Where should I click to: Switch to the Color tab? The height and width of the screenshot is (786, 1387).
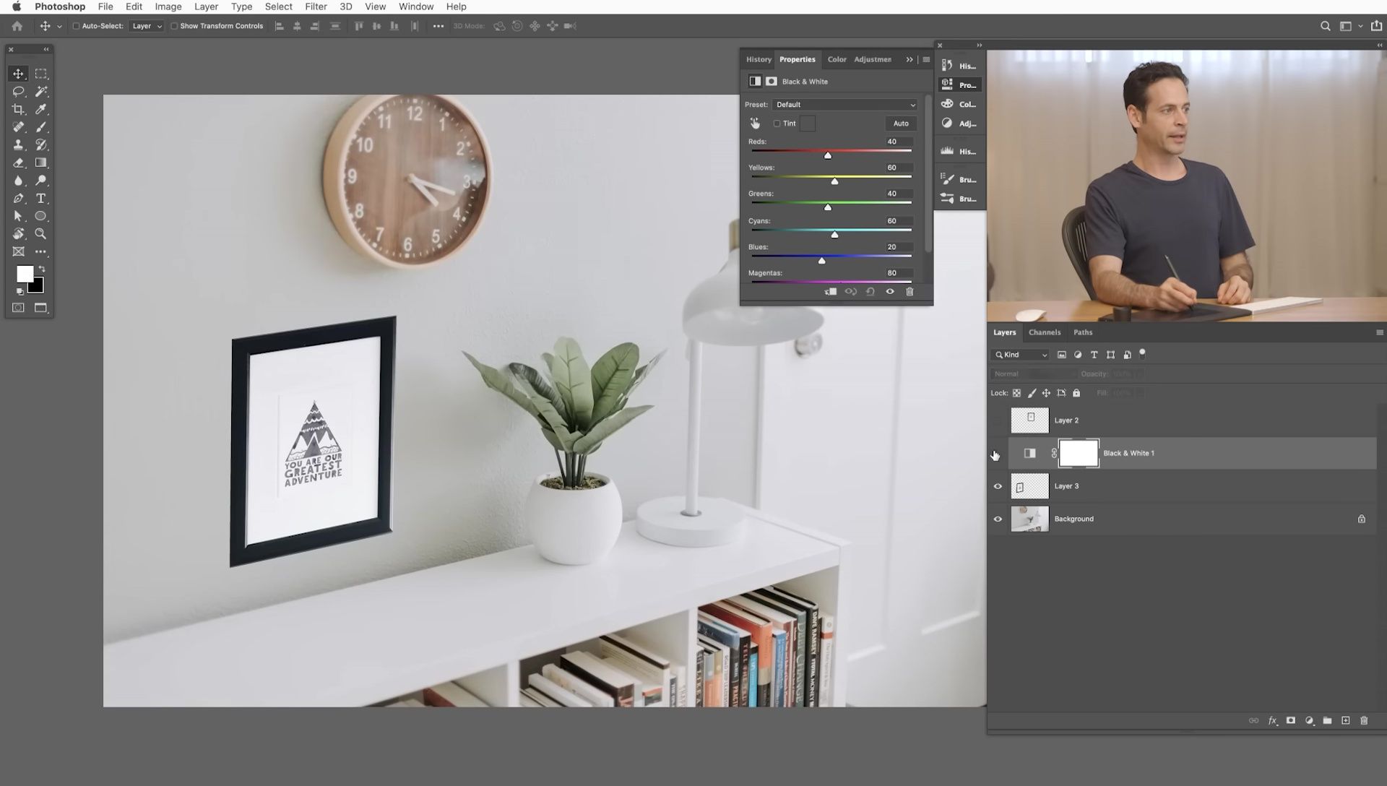point(837,59)
